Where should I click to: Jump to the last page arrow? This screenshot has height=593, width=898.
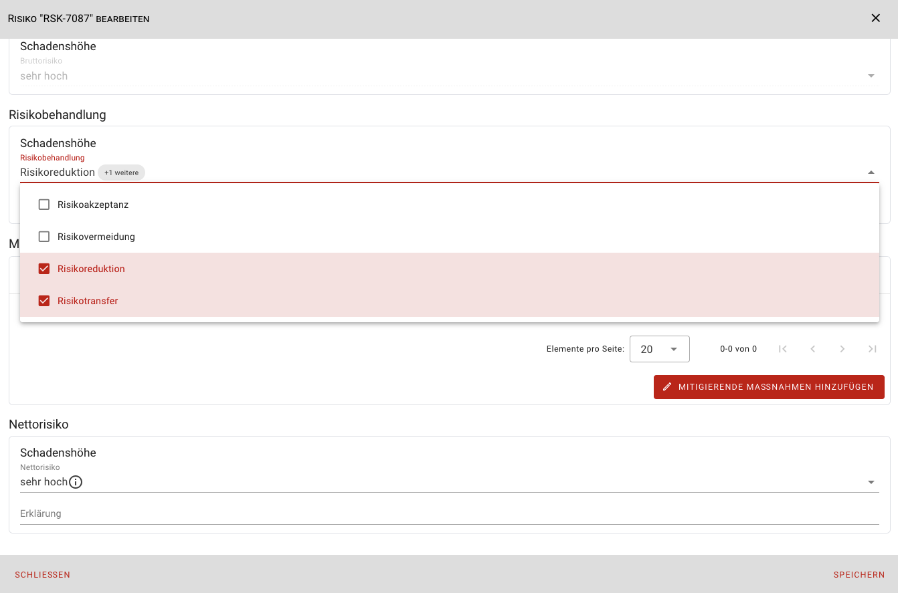pos(872,349)
